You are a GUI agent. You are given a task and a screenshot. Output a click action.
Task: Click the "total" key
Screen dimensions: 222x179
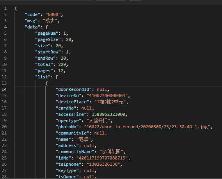point(44,64)
